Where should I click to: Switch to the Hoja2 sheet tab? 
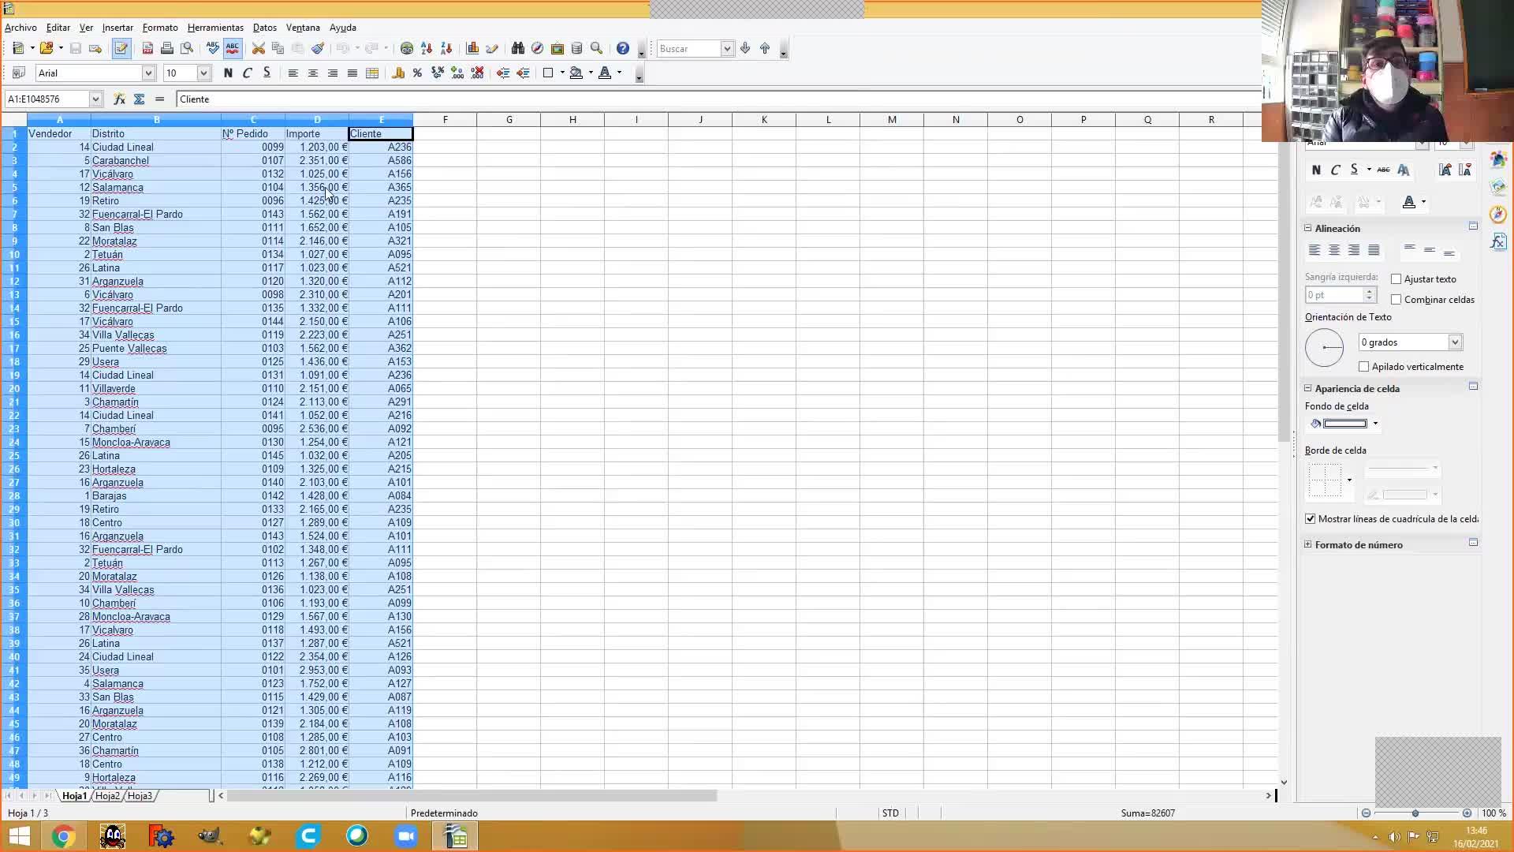point(107,796)
